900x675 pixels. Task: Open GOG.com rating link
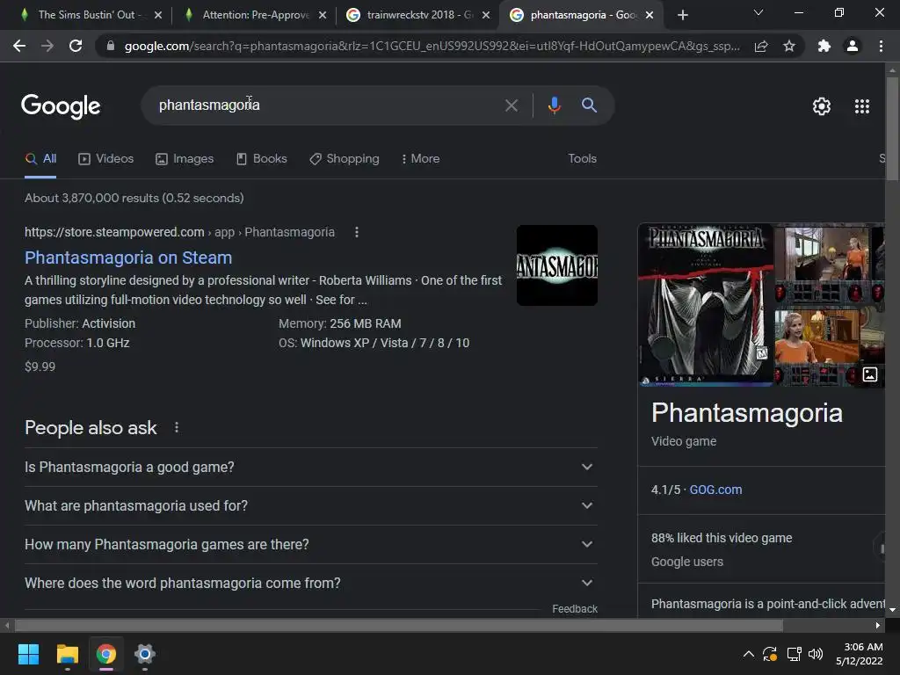click(x=715, y=490)
